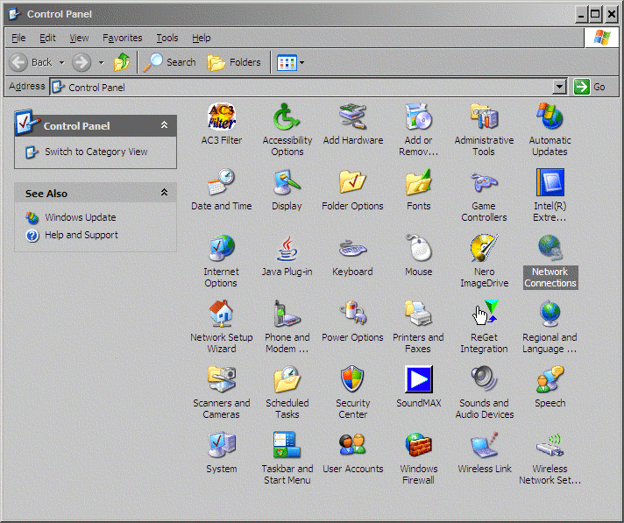624x523 pixels.
Task: Select Printers and Faxes icon
Action: pos(418,314)
